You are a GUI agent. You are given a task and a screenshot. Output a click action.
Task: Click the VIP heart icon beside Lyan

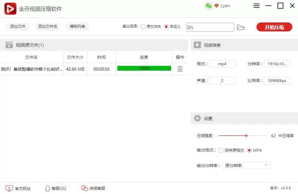coord(216,5)
